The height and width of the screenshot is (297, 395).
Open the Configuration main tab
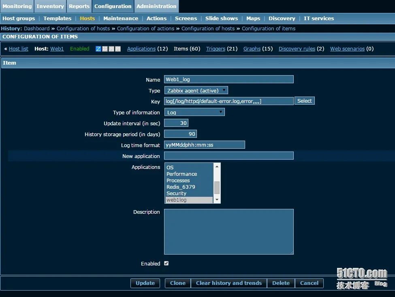pyautogui.click(x=113, y=6)
